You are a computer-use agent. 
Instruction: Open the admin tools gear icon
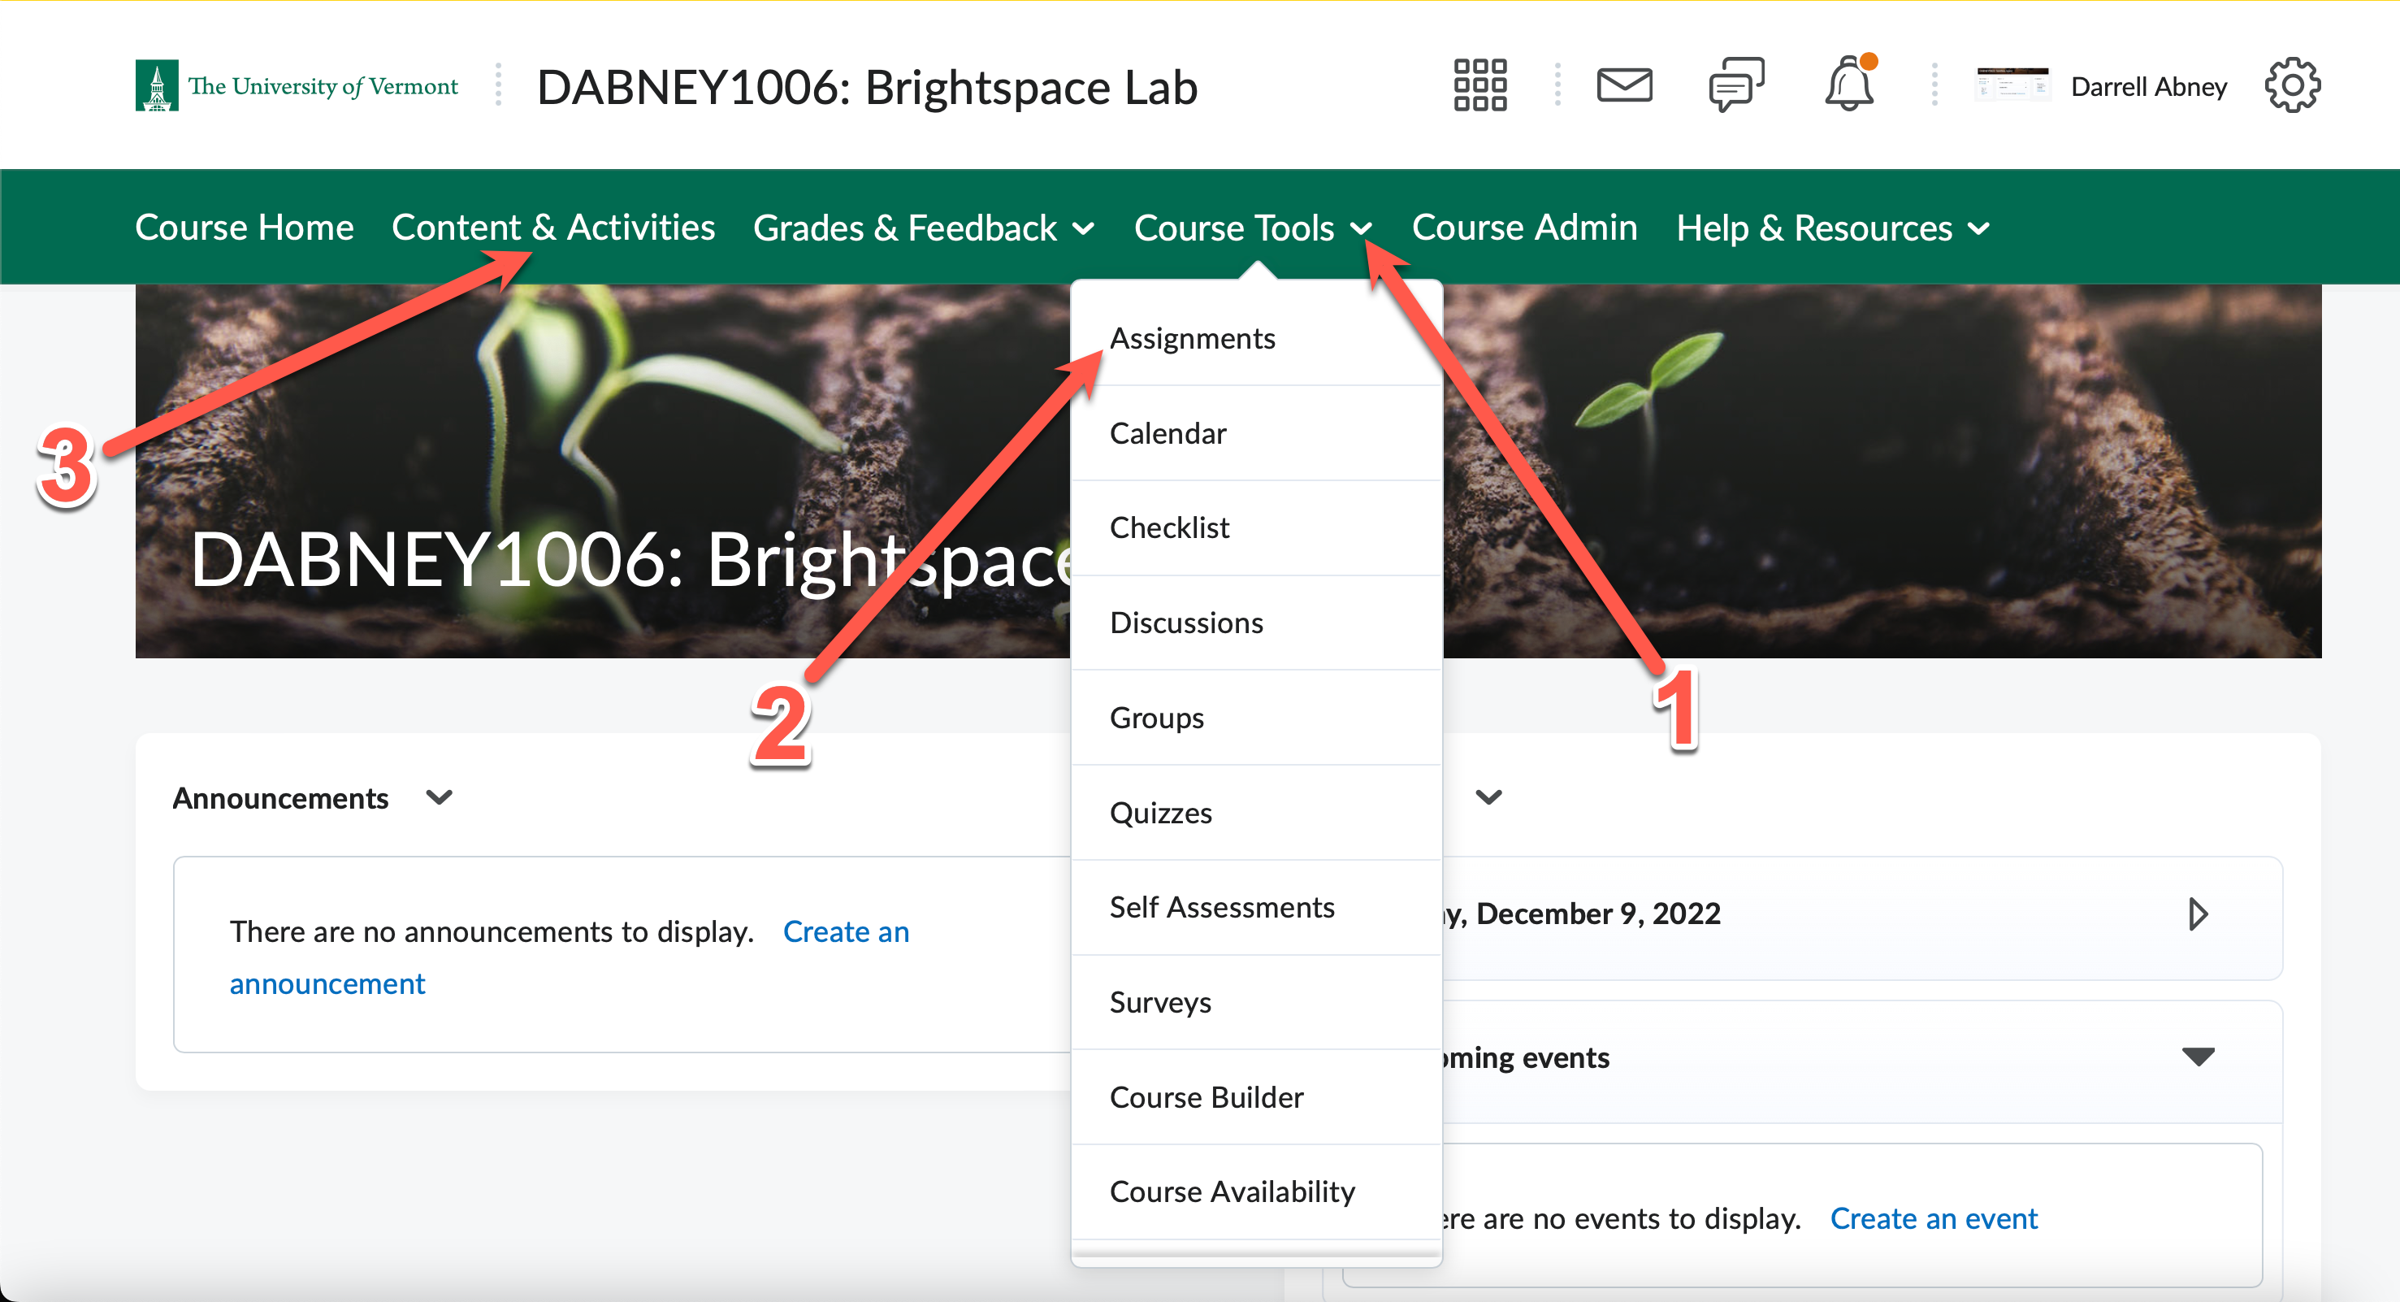[2292, 85]
